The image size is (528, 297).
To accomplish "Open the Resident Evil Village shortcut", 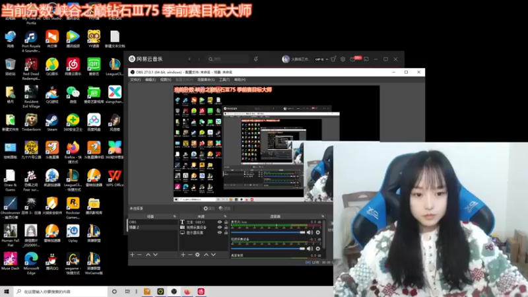I will [x=31, y=97].
